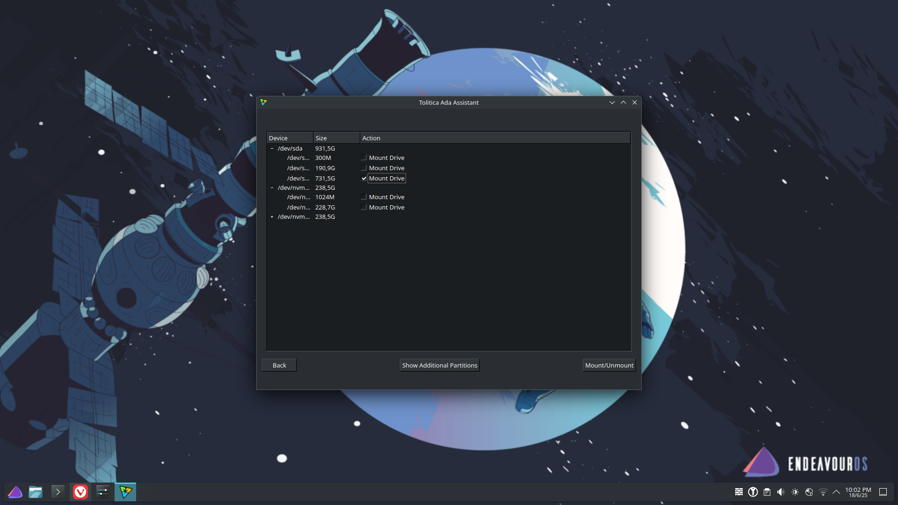Open System Settings from the taskbar

pos(102,492)
